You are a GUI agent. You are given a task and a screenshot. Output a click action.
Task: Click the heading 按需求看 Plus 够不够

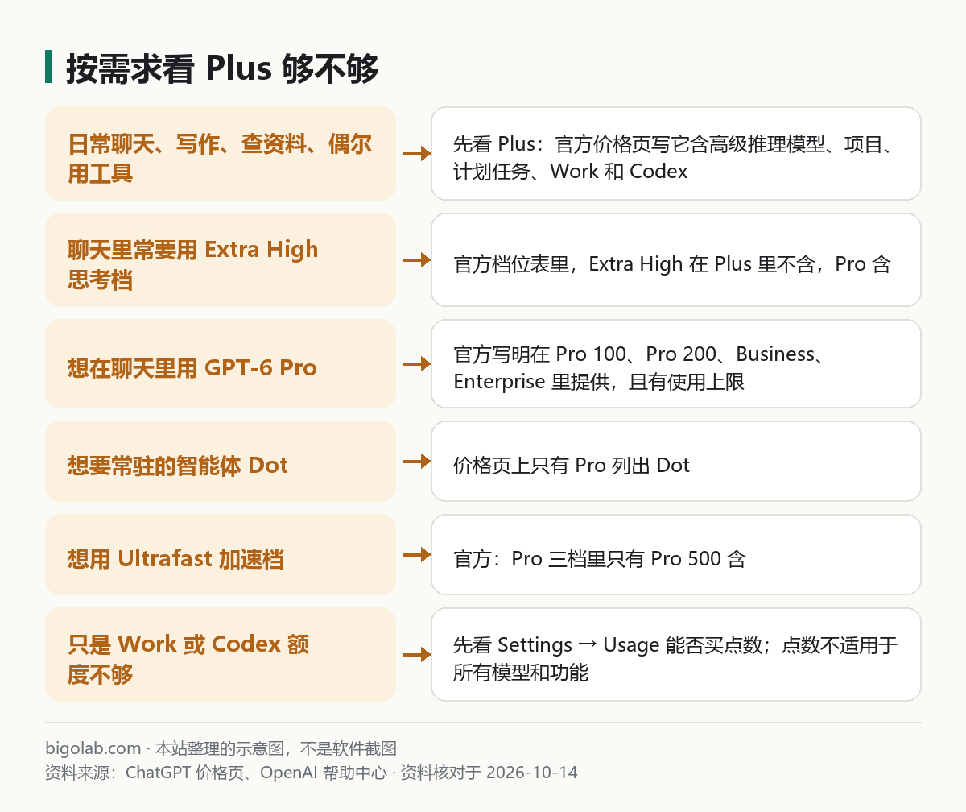[222, 68]
